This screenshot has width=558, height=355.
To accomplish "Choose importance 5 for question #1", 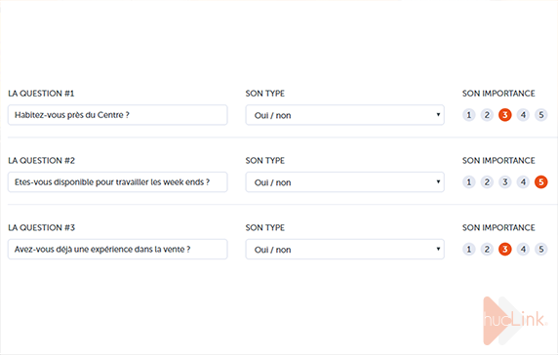I will click(x=541, y=115).
